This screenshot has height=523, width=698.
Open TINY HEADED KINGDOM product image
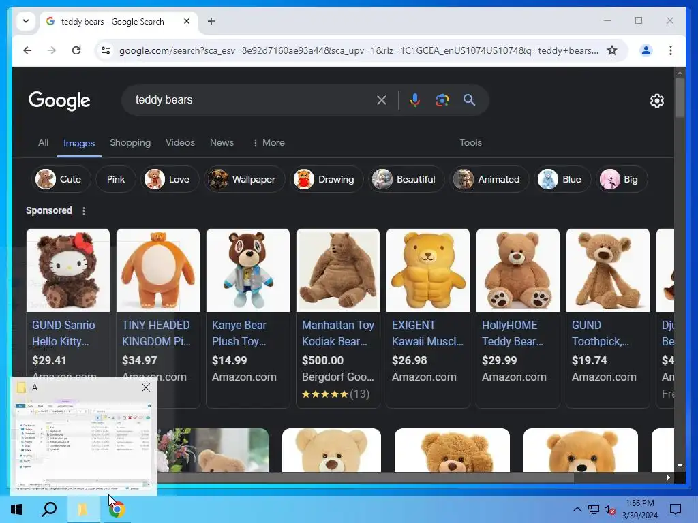[x=158, y=270]
